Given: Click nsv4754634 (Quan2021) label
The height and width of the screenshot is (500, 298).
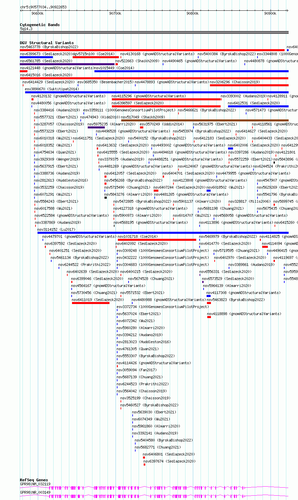Looking at the screenshot, I should point(55,153).
